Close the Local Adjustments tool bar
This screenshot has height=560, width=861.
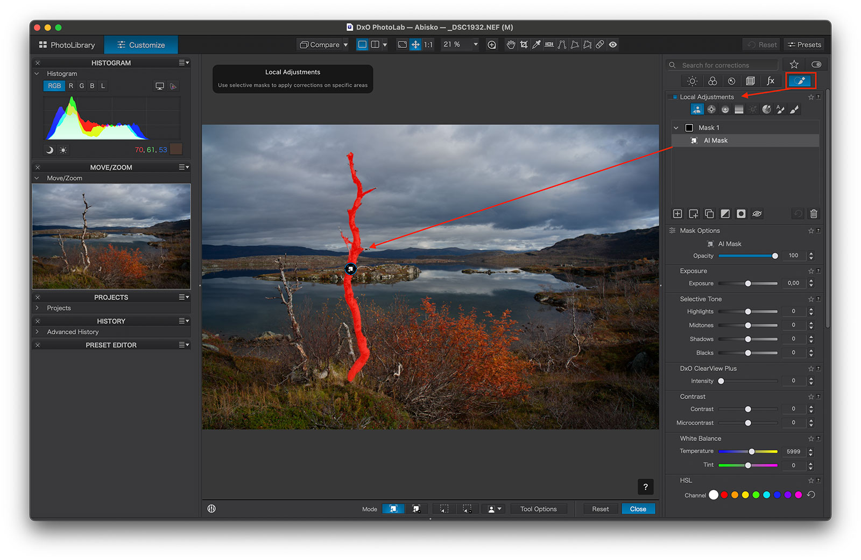(x=638, y=509)
